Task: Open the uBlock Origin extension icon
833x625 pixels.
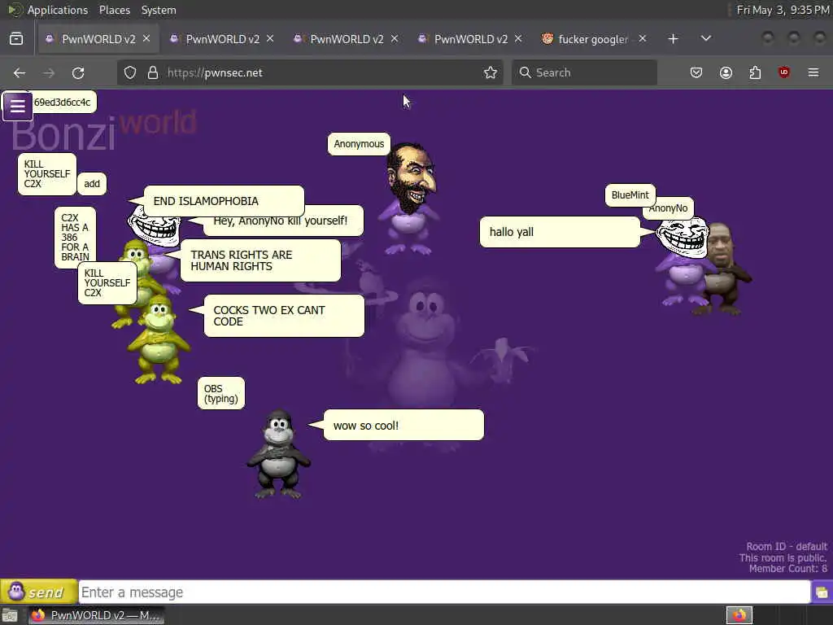Action: (x=784, y=72)
